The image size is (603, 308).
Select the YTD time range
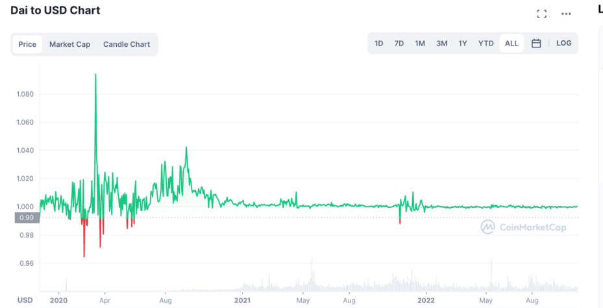coord(486,44)
